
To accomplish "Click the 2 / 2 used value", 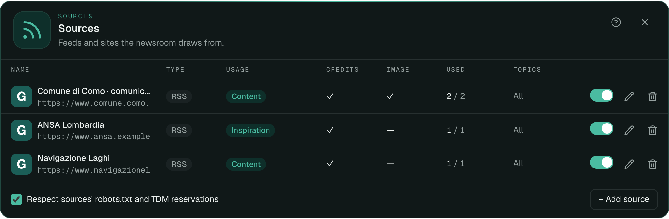I will pyautogui.click(x=456, y=96).
